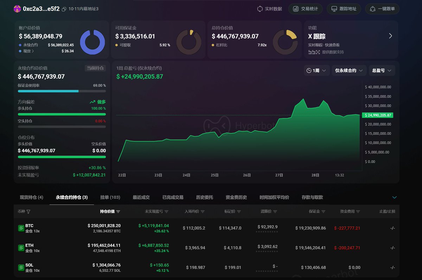Screen dimensions: 422x280
Task: Click the clock icon in 1周 selector
Action: pyautogui.click(x=309, y=71)
